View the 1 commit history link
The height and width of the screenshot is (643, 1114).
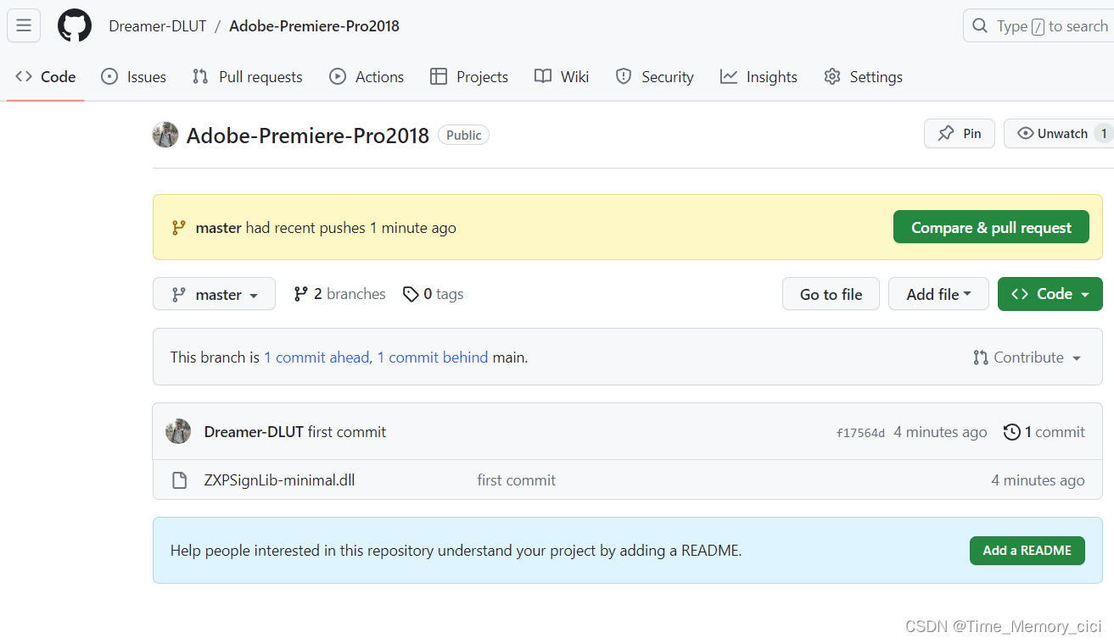click(x=1044, y=432)
